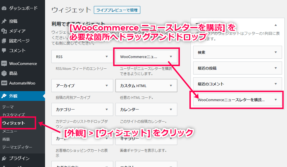The height and width of the screenshot is (167, 287).
Task: Open テーマエディター submenu
Action: [17, 147]
